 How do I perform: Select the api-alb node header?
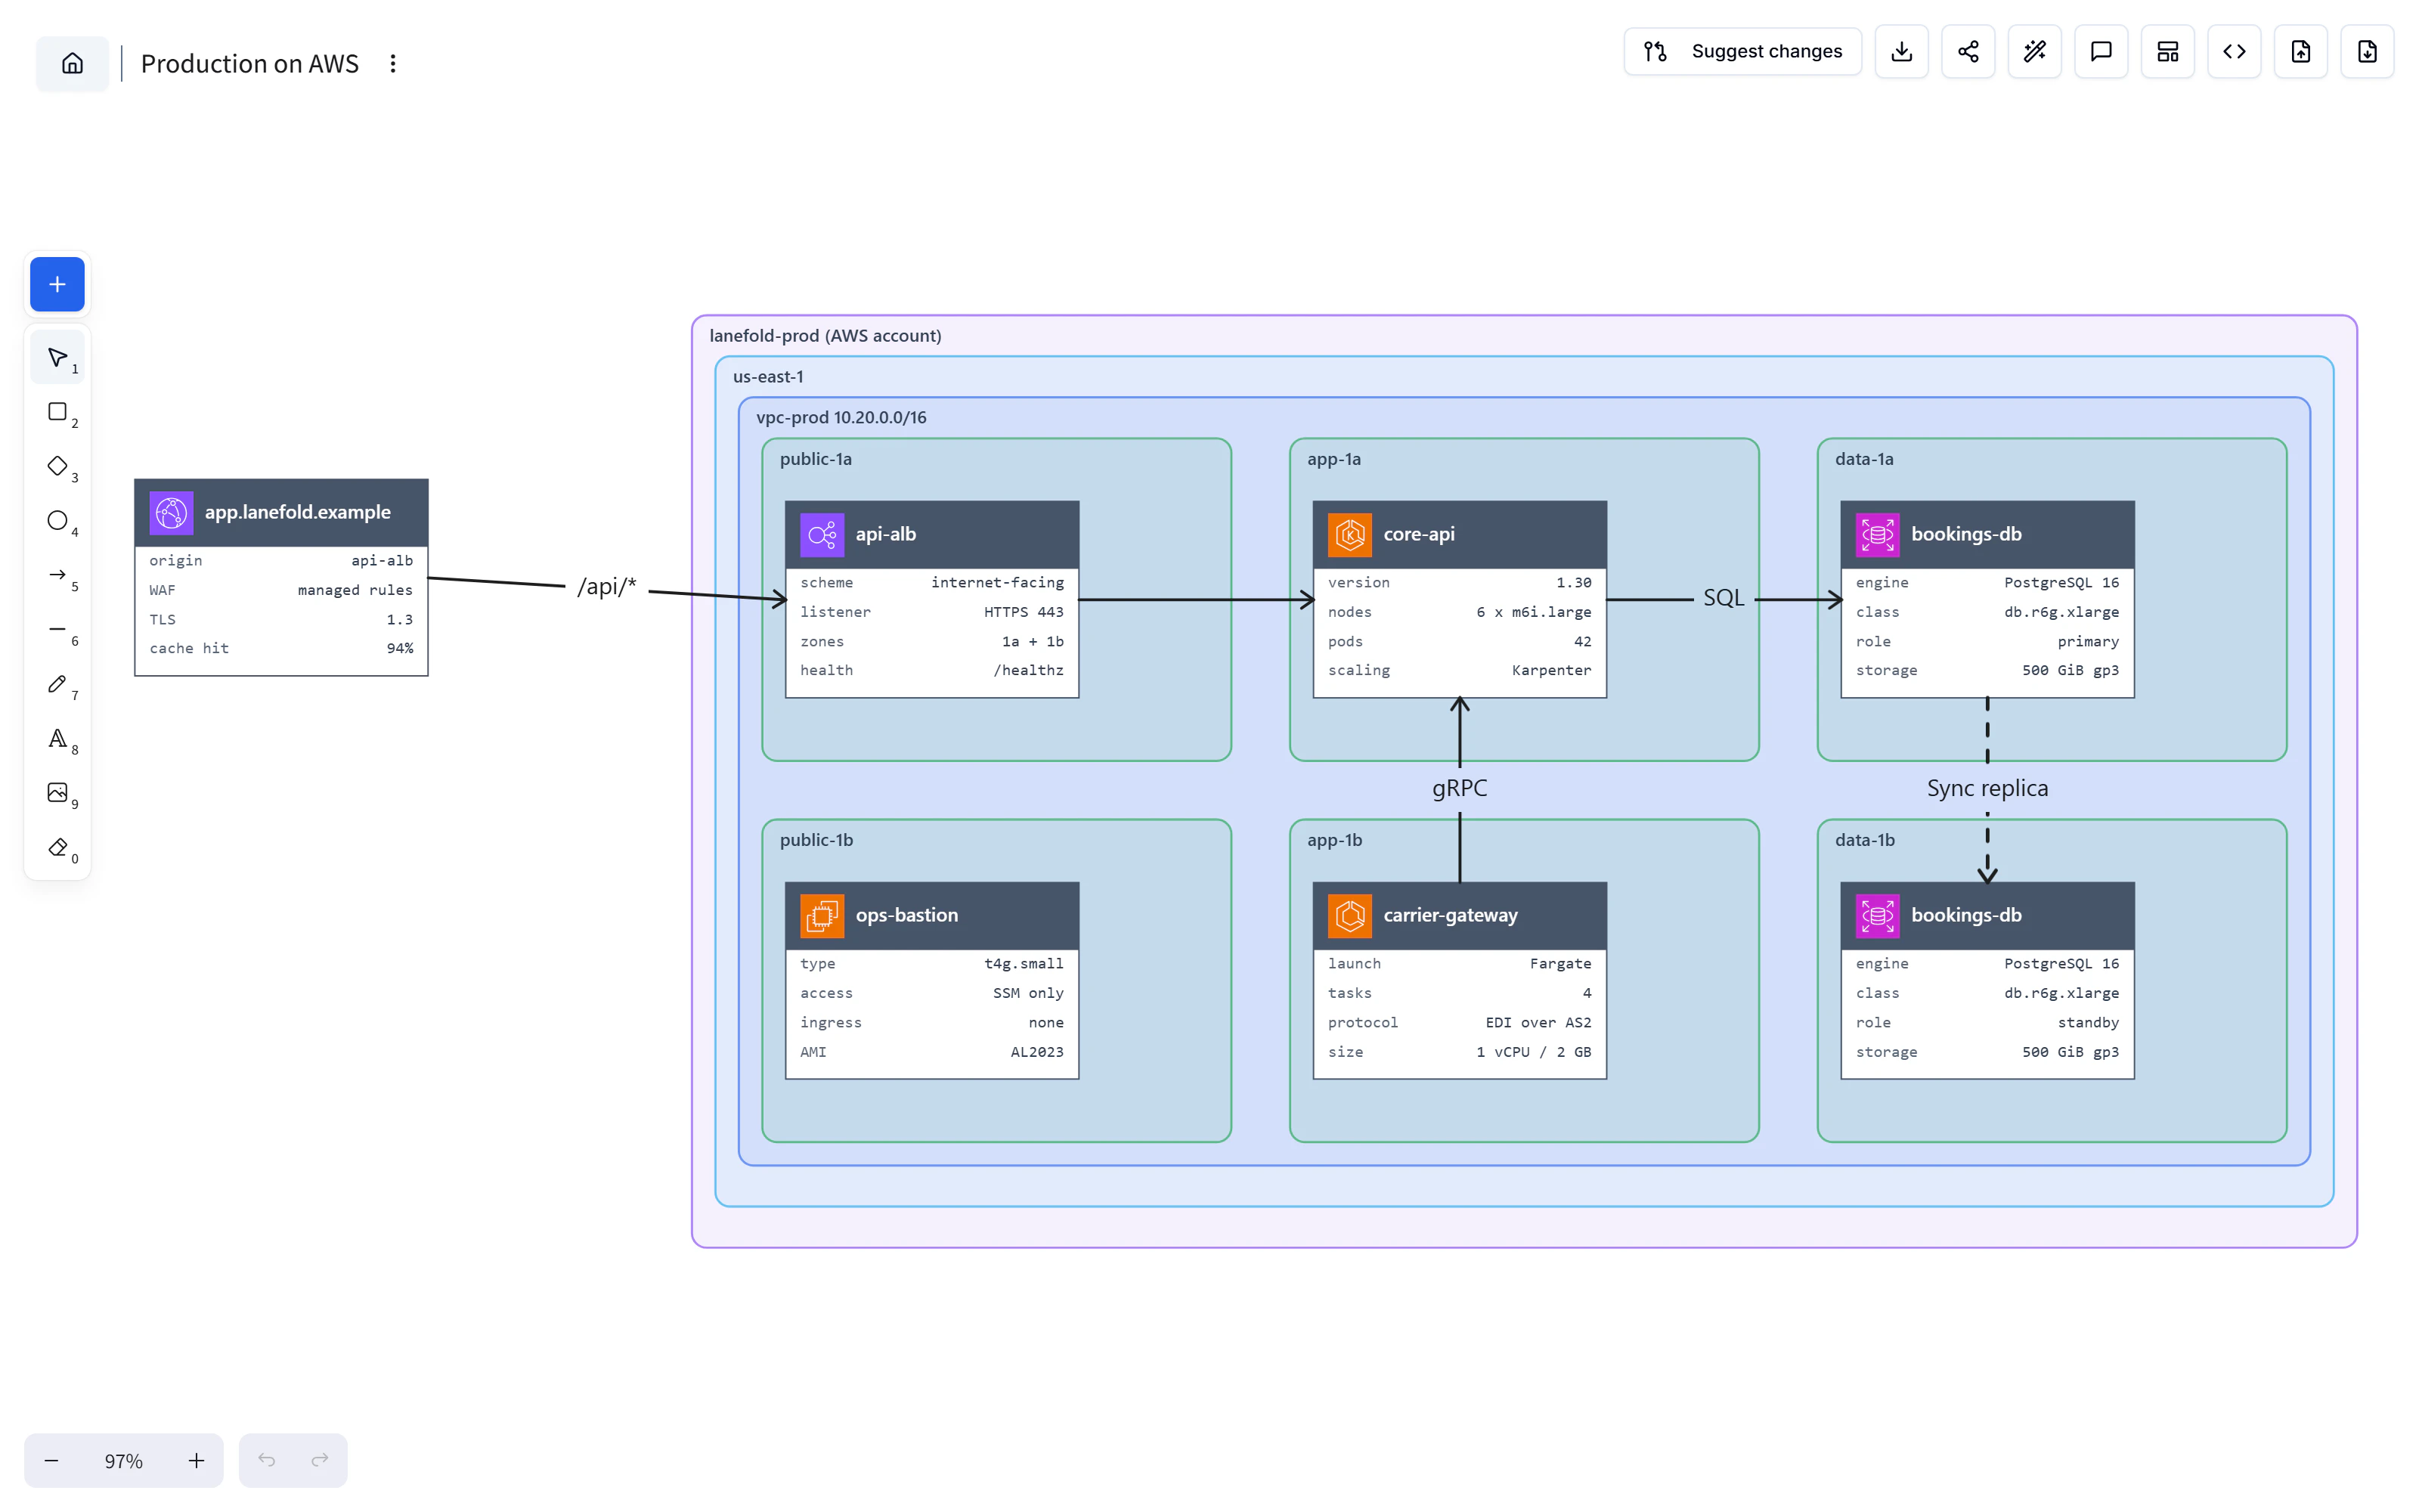(x=931, y=534)
